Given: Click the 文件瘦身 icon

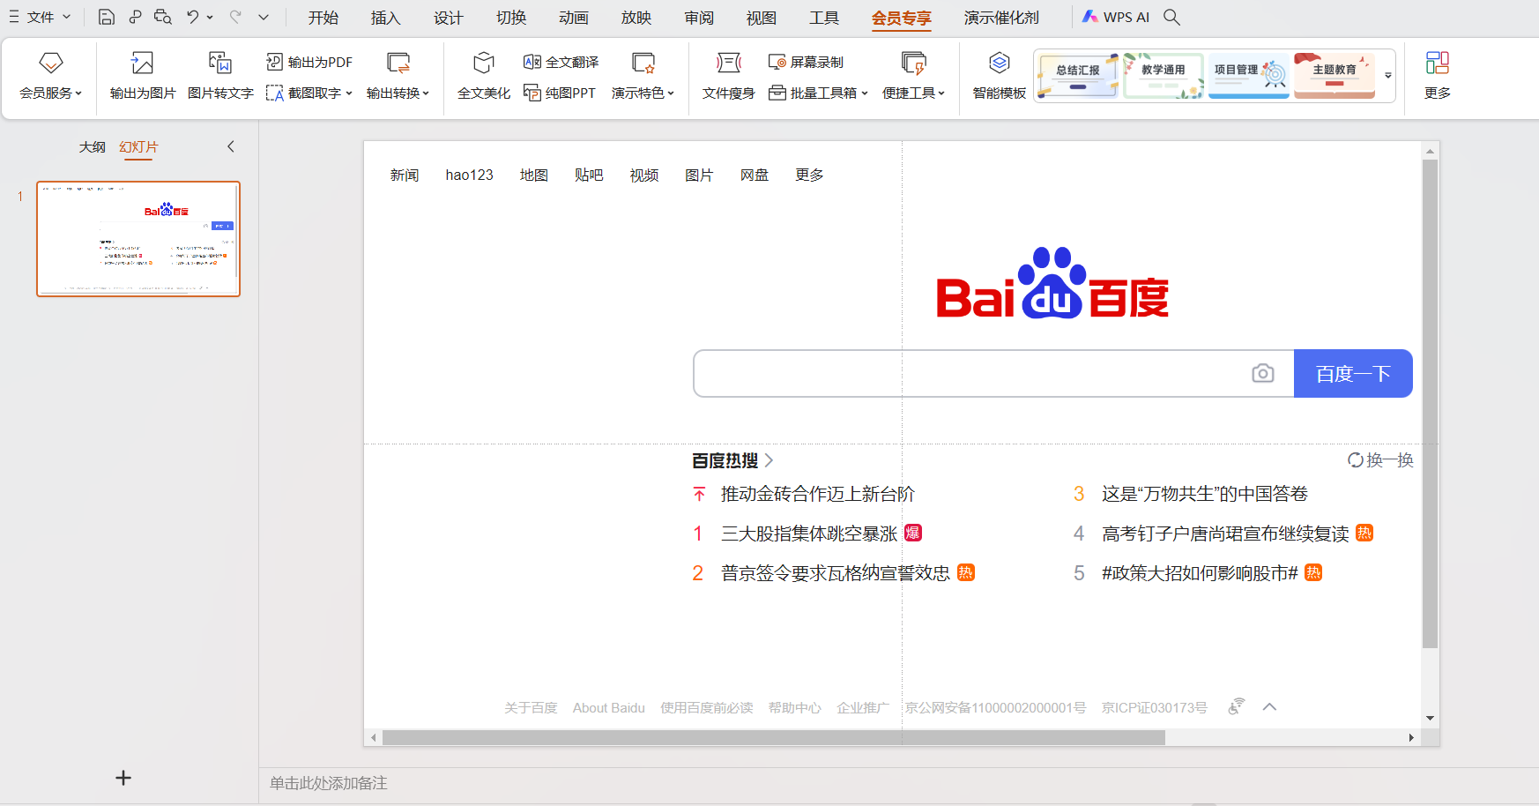Looking at the screenshot, I should (x=729, y=63).
